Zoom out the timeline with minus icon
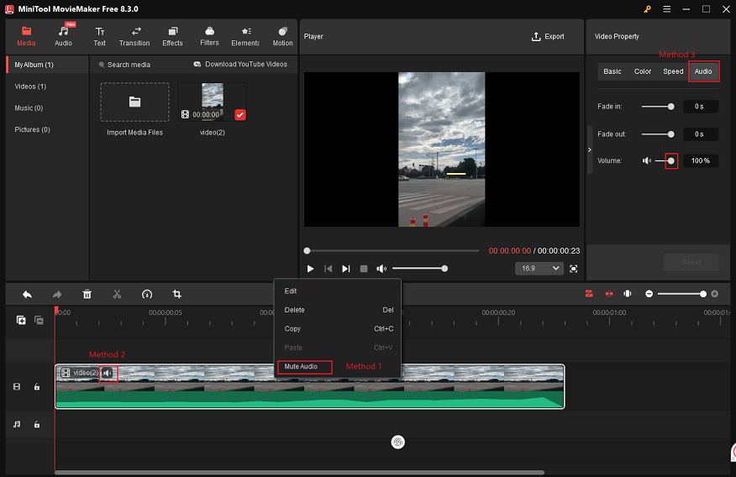 pyautogui.click(x=649, y=294)
